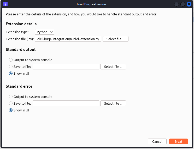The height and width of the screenshot is (149, 194).
Task: Click the standard error file path field
Action: 66,104
